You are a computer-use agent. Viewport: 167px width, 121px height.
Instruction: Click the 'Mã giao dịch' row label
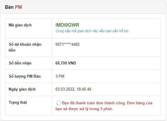point(20,25)
